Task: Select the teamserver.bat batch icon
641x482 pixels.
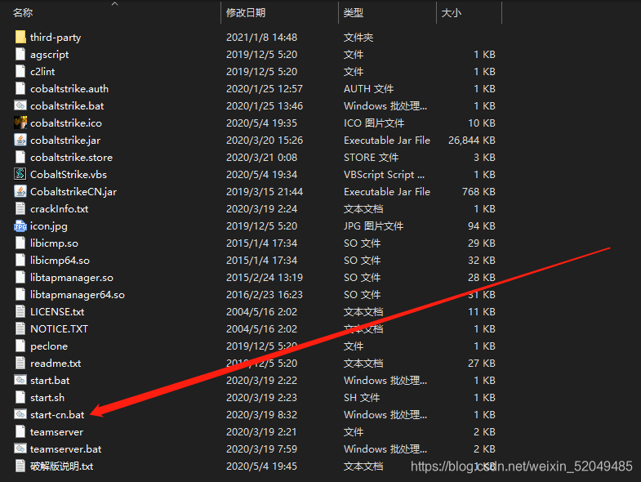Action: point(20,449)
